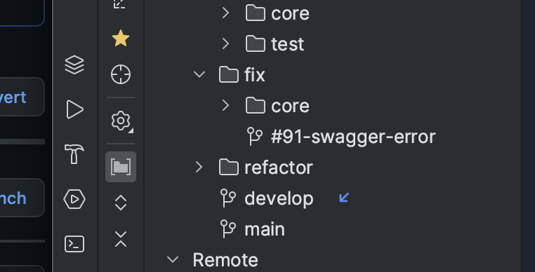Expand the test folder chevron
The height and width of the screenshot is (272, 535).
pyautogui.click(x=225, y=43)
